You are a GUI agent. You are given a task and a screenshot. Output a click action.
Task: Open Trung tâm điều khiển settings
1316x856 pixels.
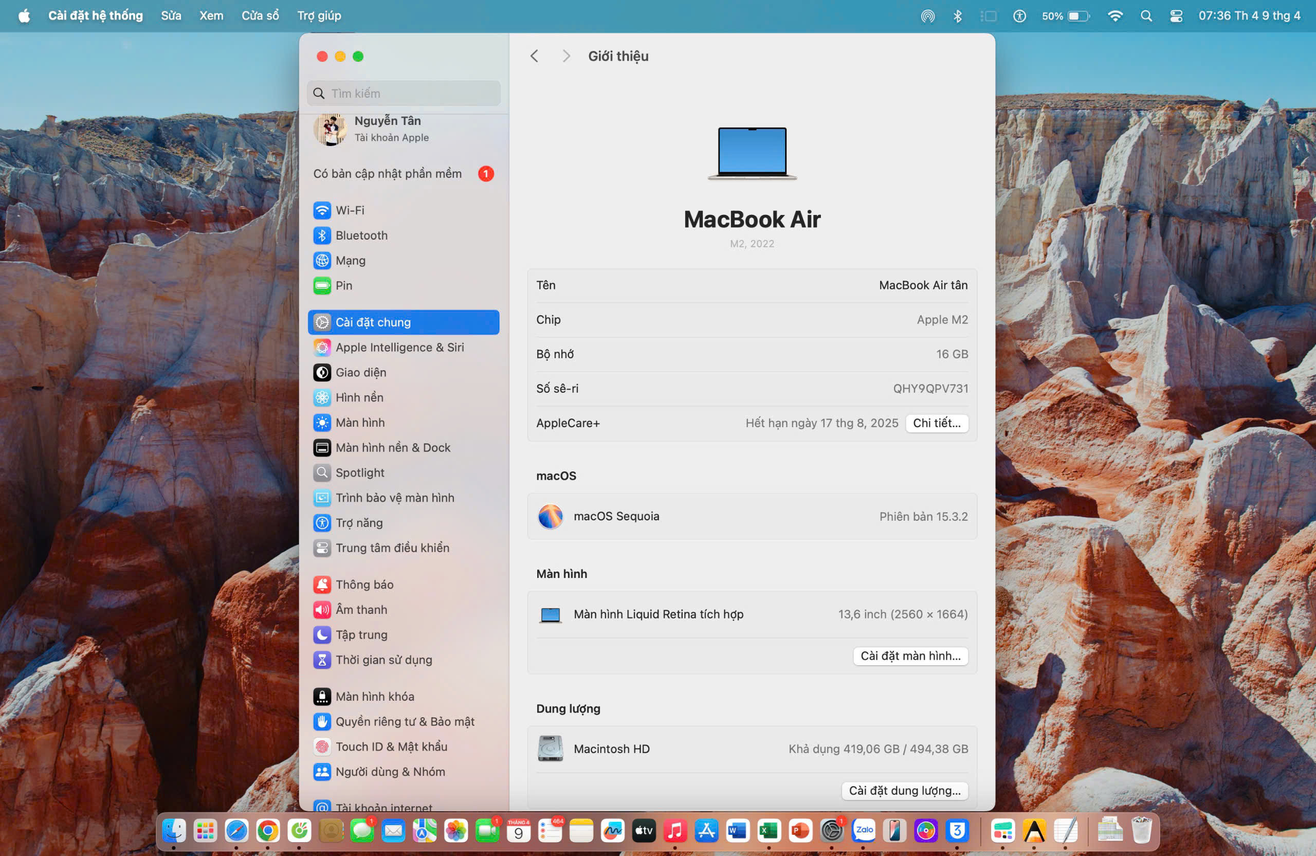coord(403,548)
